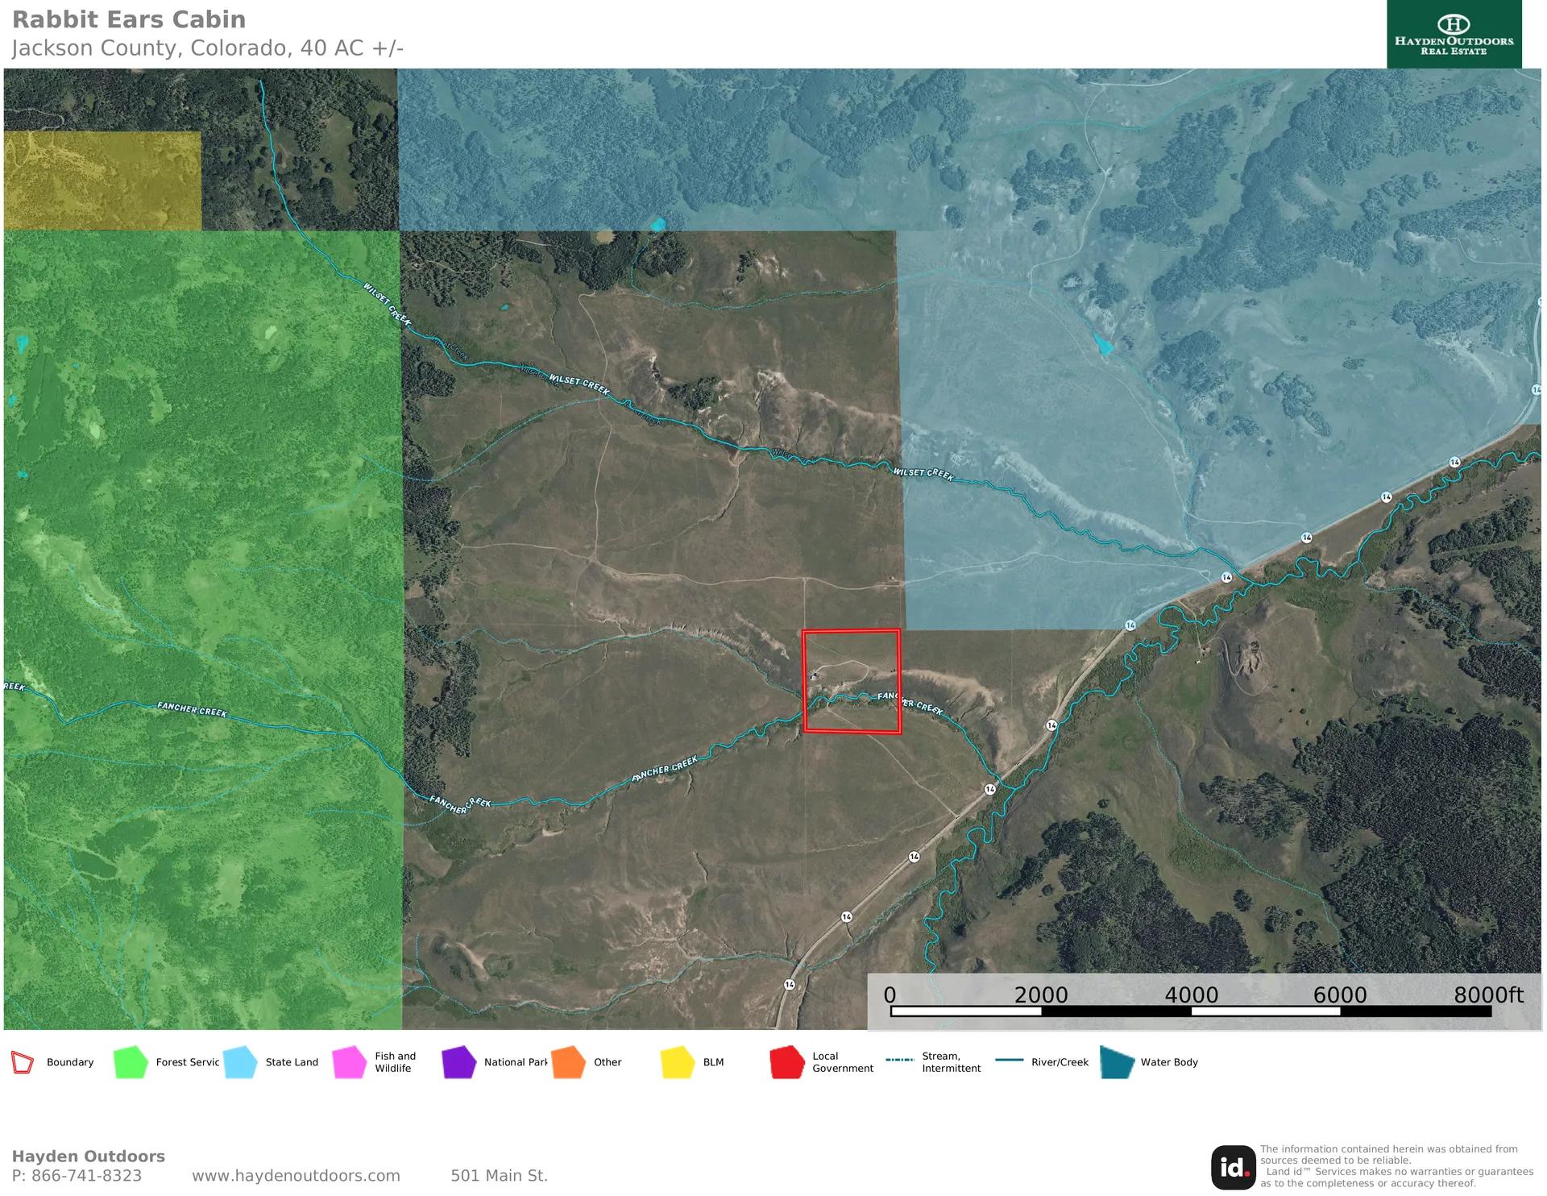Viewport: 1547px width, 1196px height.
Task: Click the phone number P: 866-741-8323
Action: (x=77, y=1176)
